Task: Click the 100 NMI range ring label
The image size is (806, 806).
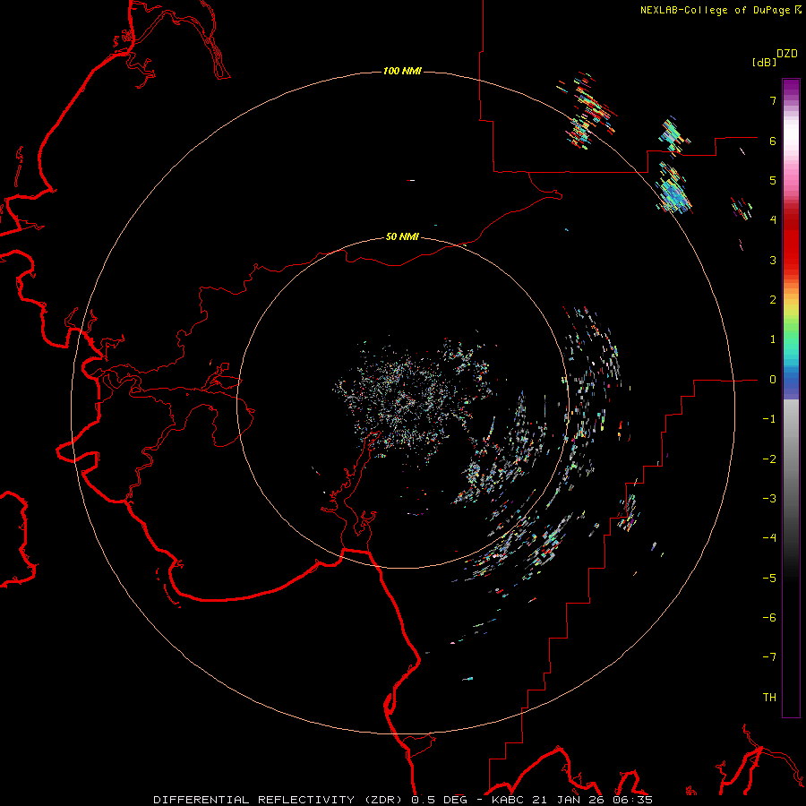Action: 402,71
